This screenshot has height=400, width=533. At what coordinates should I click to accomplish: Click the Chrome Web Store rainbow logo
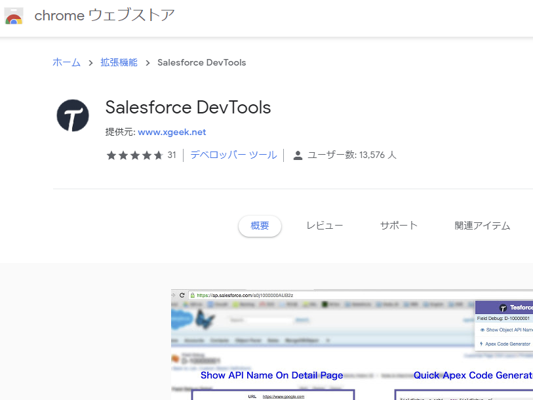pyautogui.click(x=14, y=16)
